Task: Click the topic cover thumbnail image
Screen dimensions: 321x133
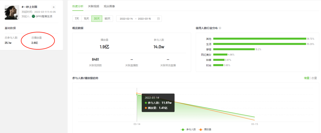Action: click(x=12, y=12)
